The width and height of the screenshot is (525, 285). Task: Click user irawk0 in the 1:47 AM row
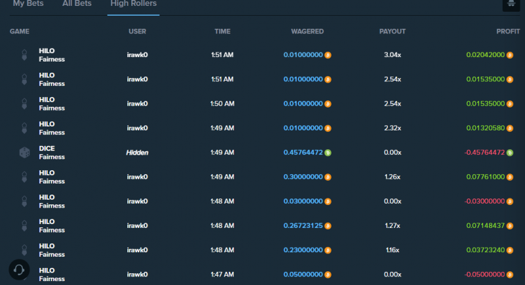pos(137,275)
